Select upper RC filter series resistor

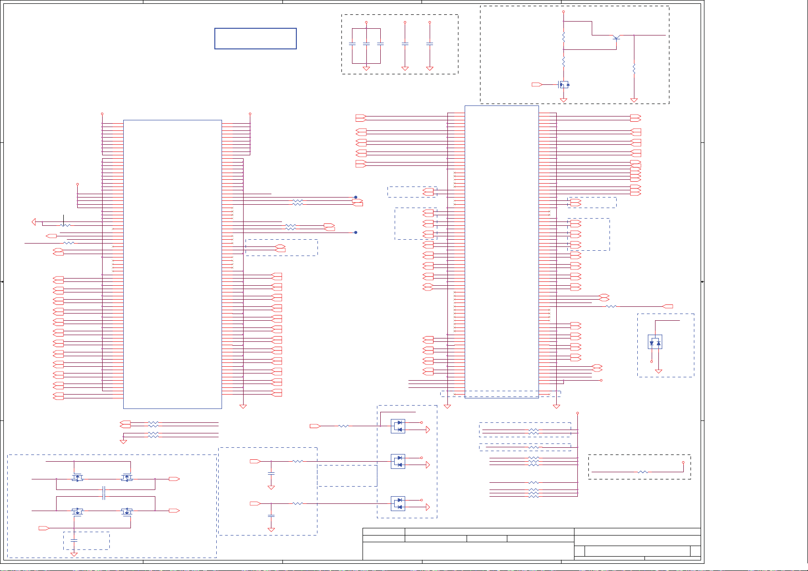tap(298, 461)
